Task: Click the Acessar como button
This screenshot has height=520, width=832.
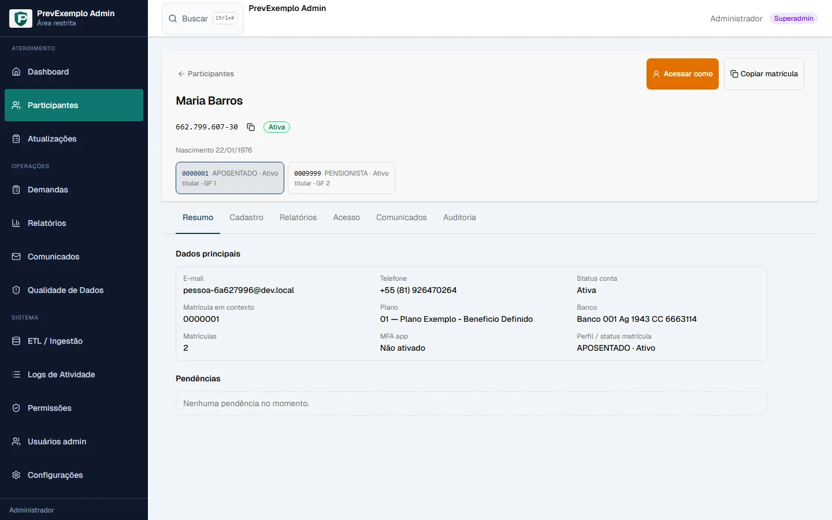Action: [x=682, y=74]
